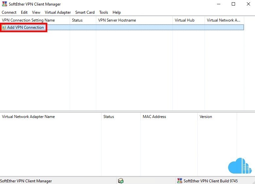Sort by VPN Server Hostname column
The height and width of the screenshot is (184, 255).
point(134,20)
